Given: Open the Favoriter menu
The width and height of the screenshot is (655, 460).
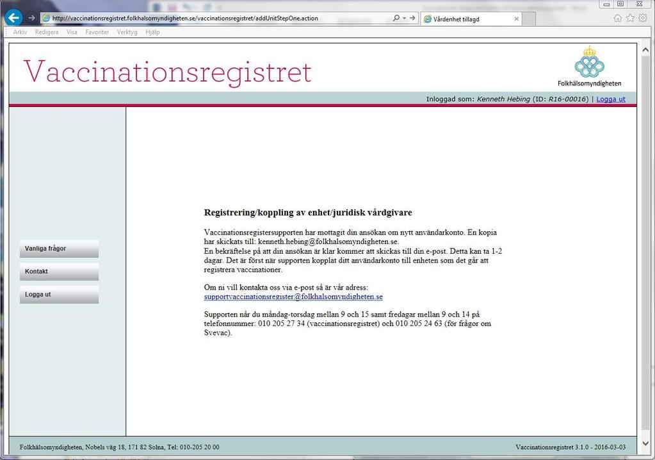Looking at the screenshot, I should (97, 32).
